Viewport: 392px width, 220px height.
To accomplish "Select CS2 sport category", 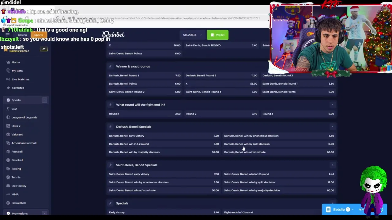I will [x=14, y=109].
